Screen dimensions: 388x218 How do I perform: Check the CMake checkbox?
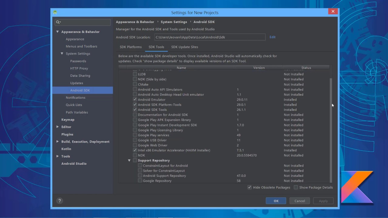coord(135,84)
